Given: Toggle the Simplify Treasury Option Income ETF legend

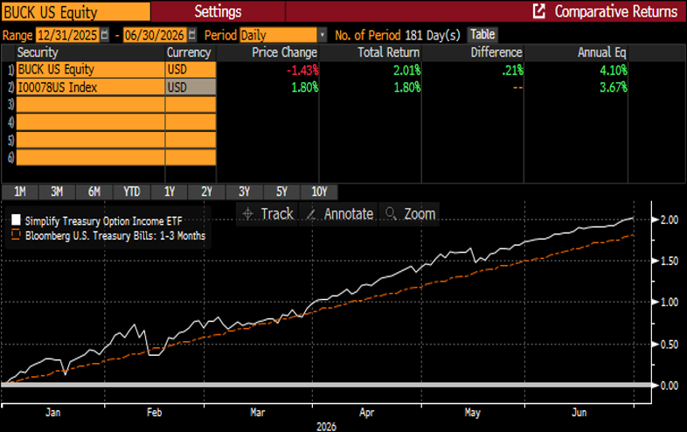Looking at the screenshot, I should (103, 221).
